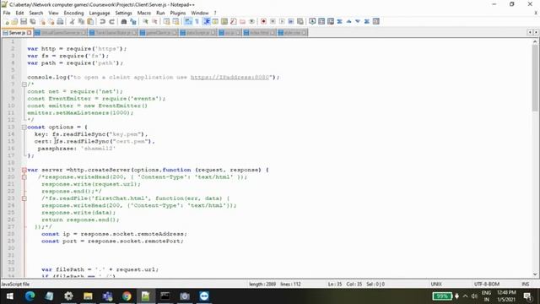This screenshot has width=540, height=304.
Task: Open the Language menu
Action: point(100,13)
